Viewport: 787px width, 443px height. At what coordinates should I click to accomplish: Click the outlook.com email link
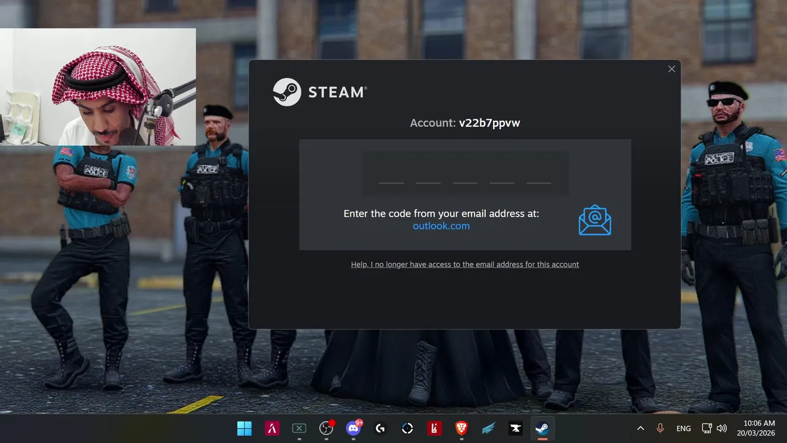click(441, 226)
